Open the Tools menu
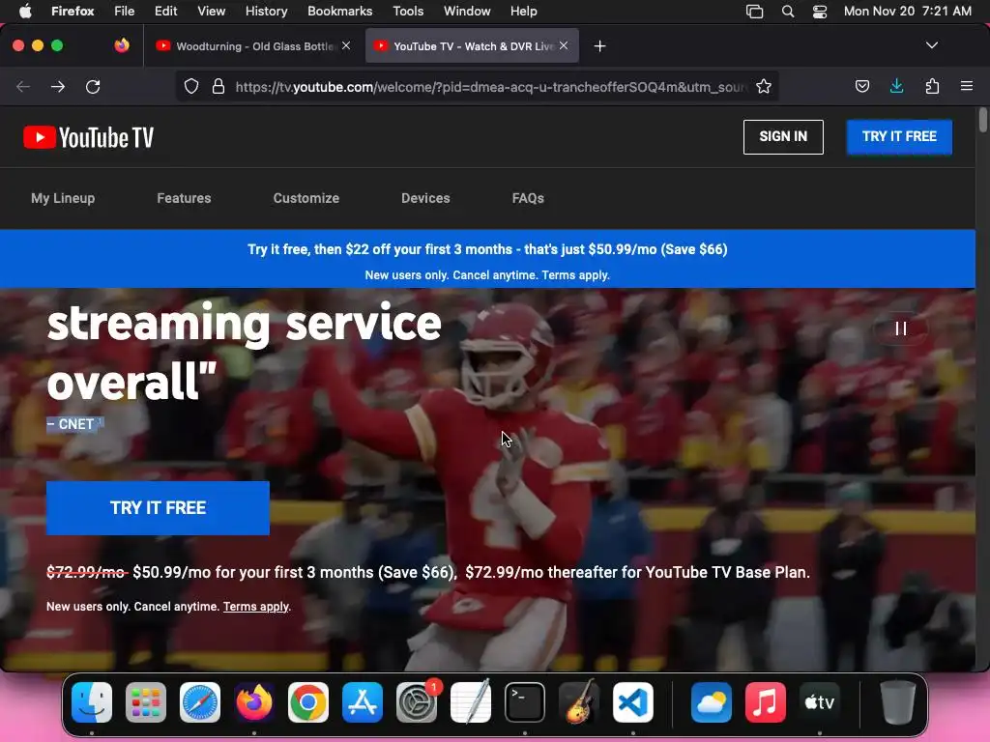 (408, 12)
